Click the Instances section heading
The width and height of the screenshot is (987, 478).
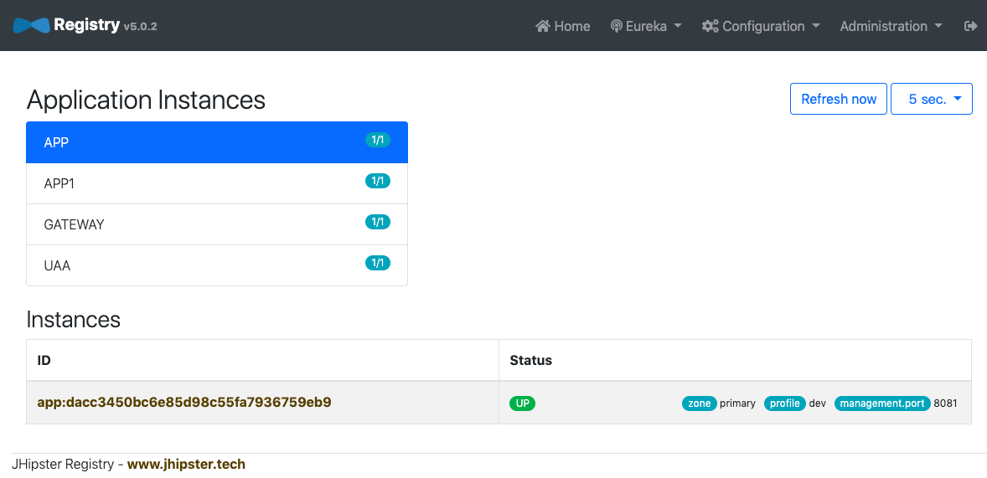point(73,320)
